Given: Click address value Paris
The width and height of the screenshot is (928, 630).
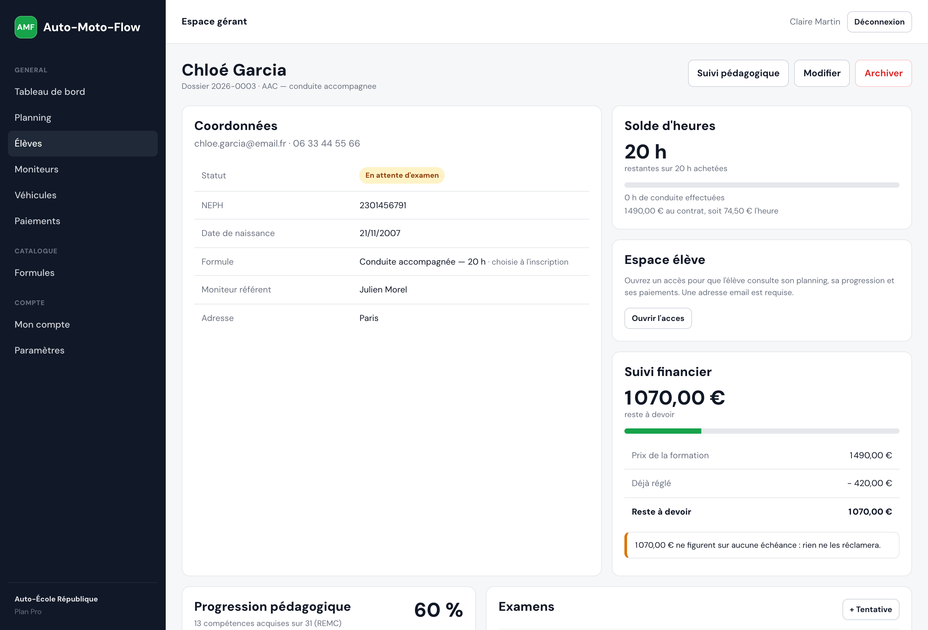Looking at the screenshot, I should (x=369, y=318).
